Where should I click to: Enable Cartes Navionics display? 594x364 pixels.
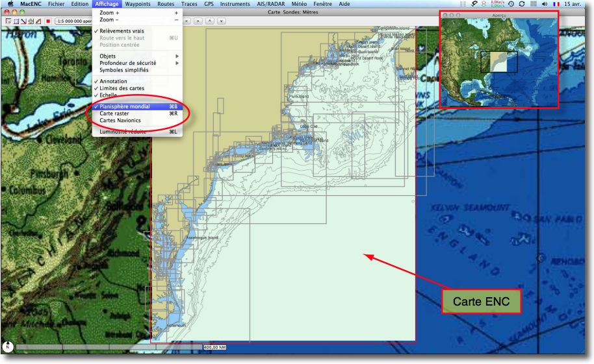137,120
